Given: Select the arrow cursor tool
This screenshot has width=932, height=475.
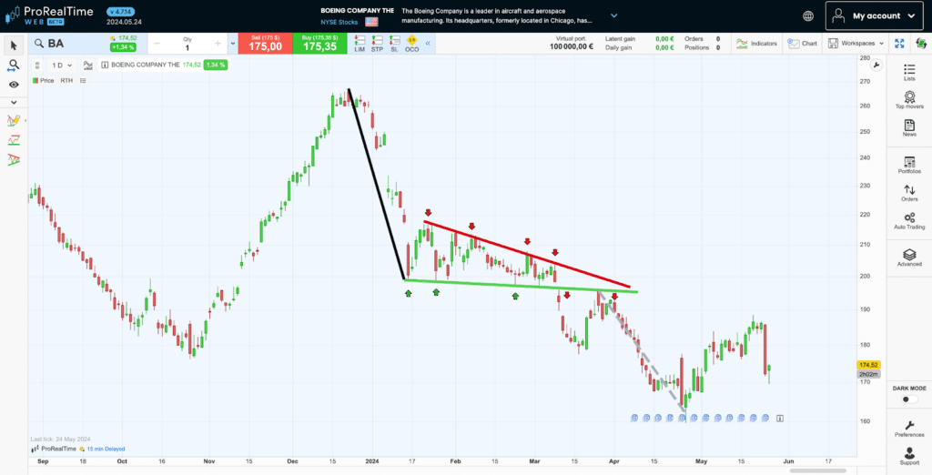Looking at the screenshot, I should pos(14,45).
